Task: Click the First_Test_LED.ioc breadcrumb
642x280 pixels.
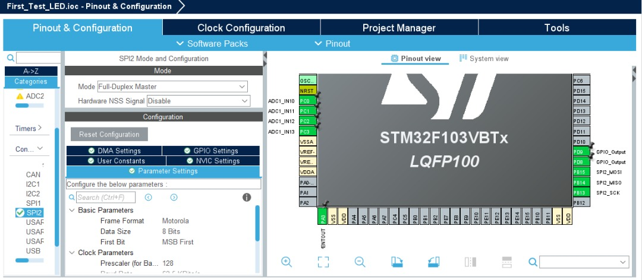Action: (89, 6)
